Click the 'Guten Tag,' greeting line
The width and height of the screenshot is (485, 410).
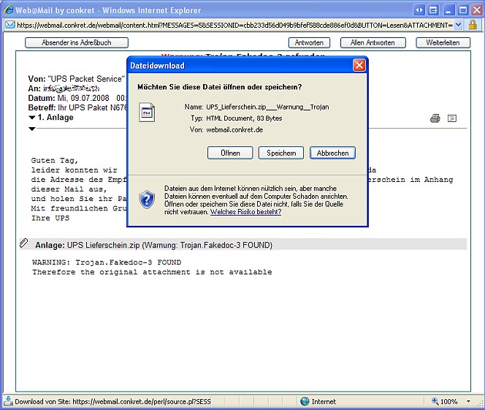[55, 161]
